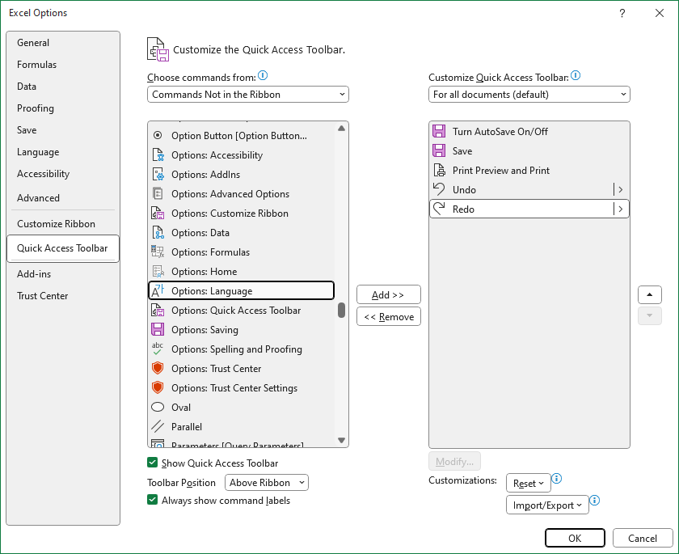Click info icon beside Customize Quick Access Toolbar
This screenshot has height=554, width=679.
click(576, 76)
